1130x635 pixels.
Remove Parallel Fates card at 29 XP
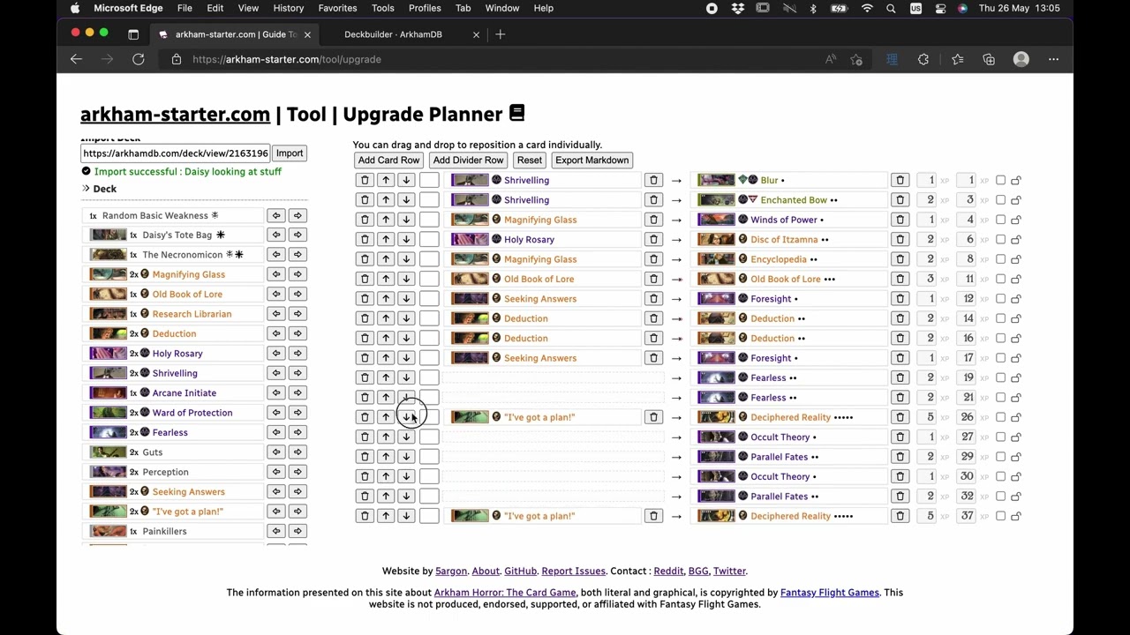click(x=900, y=457)
